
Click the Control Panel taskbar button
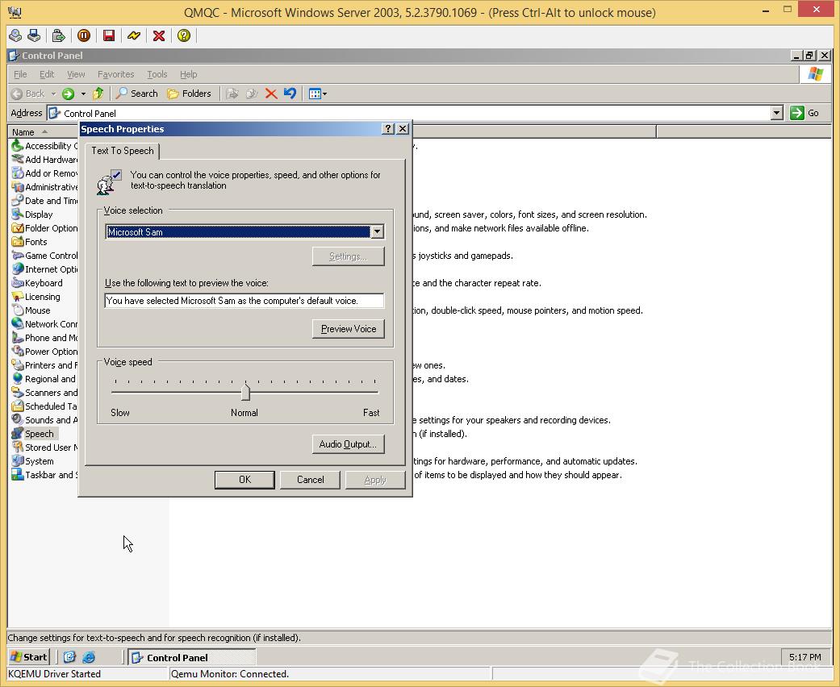click(192, 657)
